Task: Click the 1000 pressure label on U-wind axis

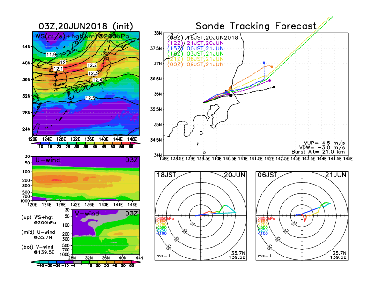Action: 25,201
